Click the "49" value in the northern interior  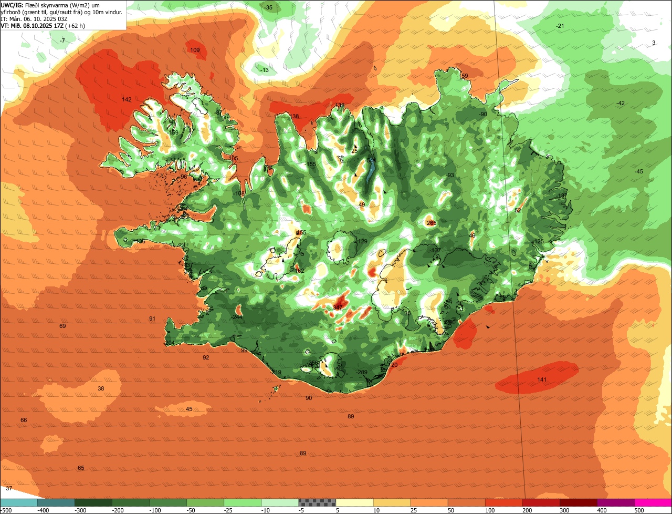(362, 204)
